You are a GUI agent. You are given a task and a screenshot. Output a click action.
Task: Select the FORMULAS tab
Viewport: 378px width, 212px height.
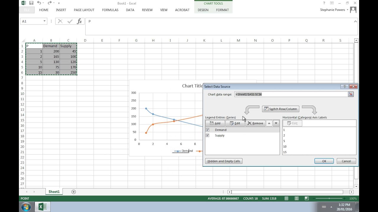[x=110, y=10]
